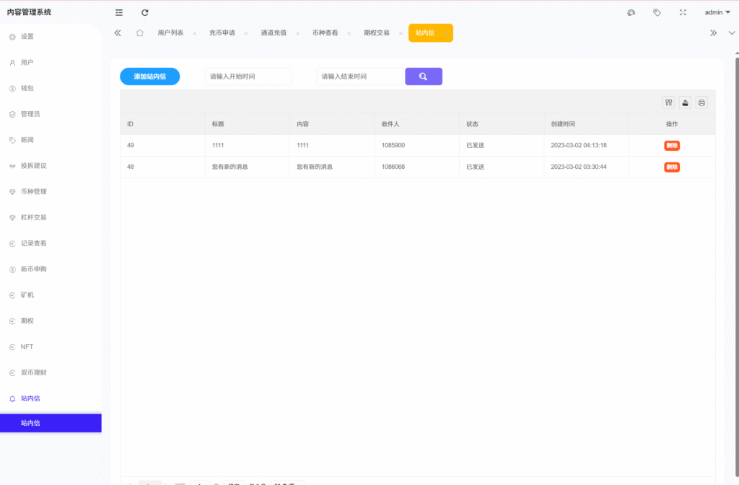The height and width of the screenshot is (485, 739).
Task: Collapse the sidebar with the menu-fold icon
Action: tap(119, 12)
